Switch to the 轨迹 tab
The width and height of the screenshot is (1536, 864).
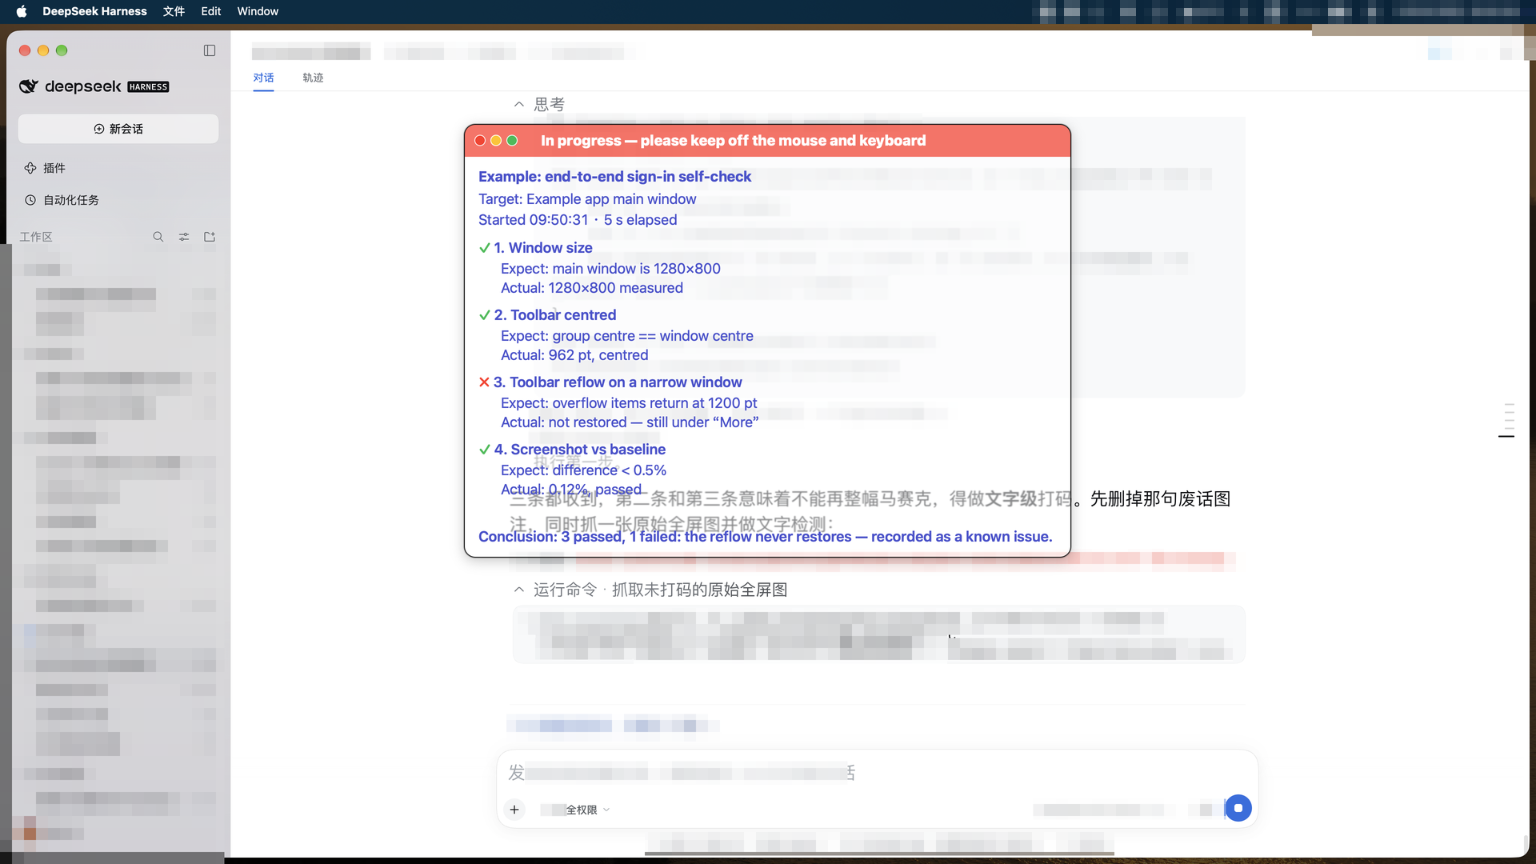click(x=313, y=78)
